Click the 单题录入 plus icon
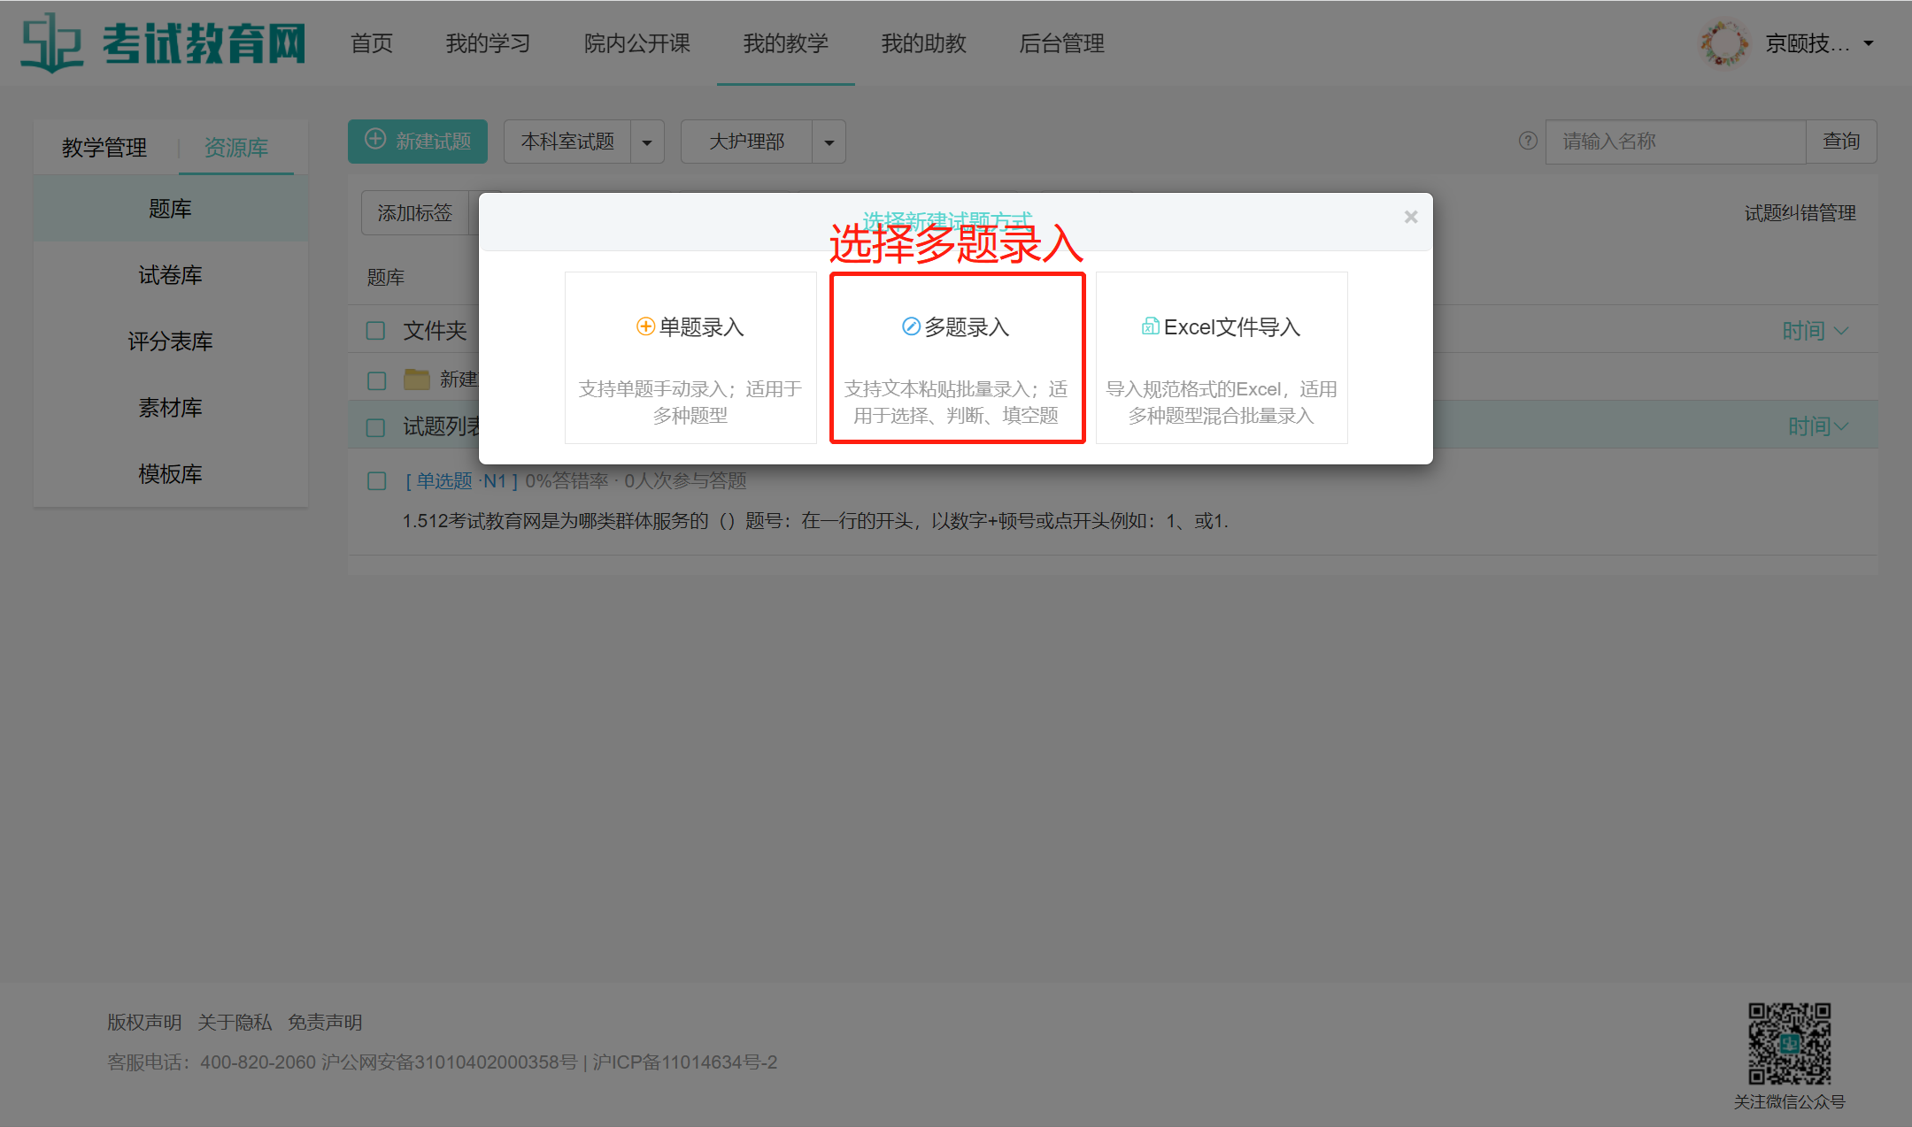Viewport: 1912px width, 1127px height. coord(645,327)
